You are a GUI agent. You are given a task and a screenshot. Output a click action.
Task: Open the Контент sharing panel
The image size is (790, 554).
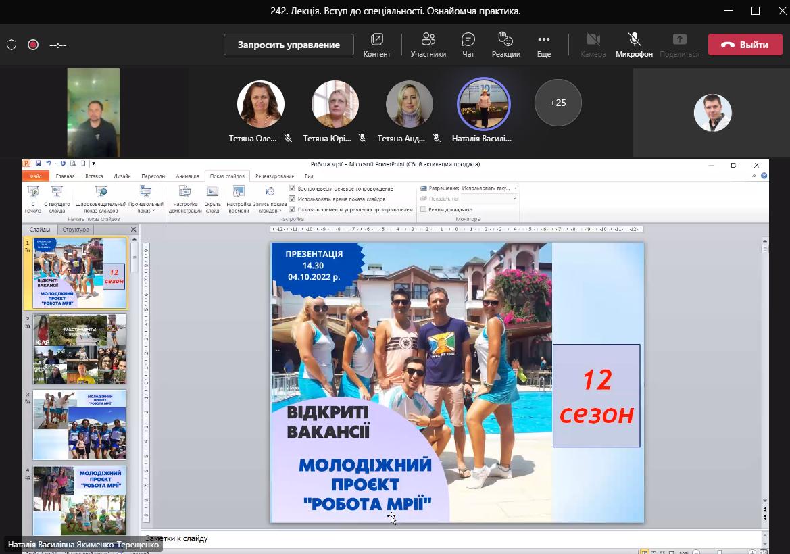click(x=376, y=45)
